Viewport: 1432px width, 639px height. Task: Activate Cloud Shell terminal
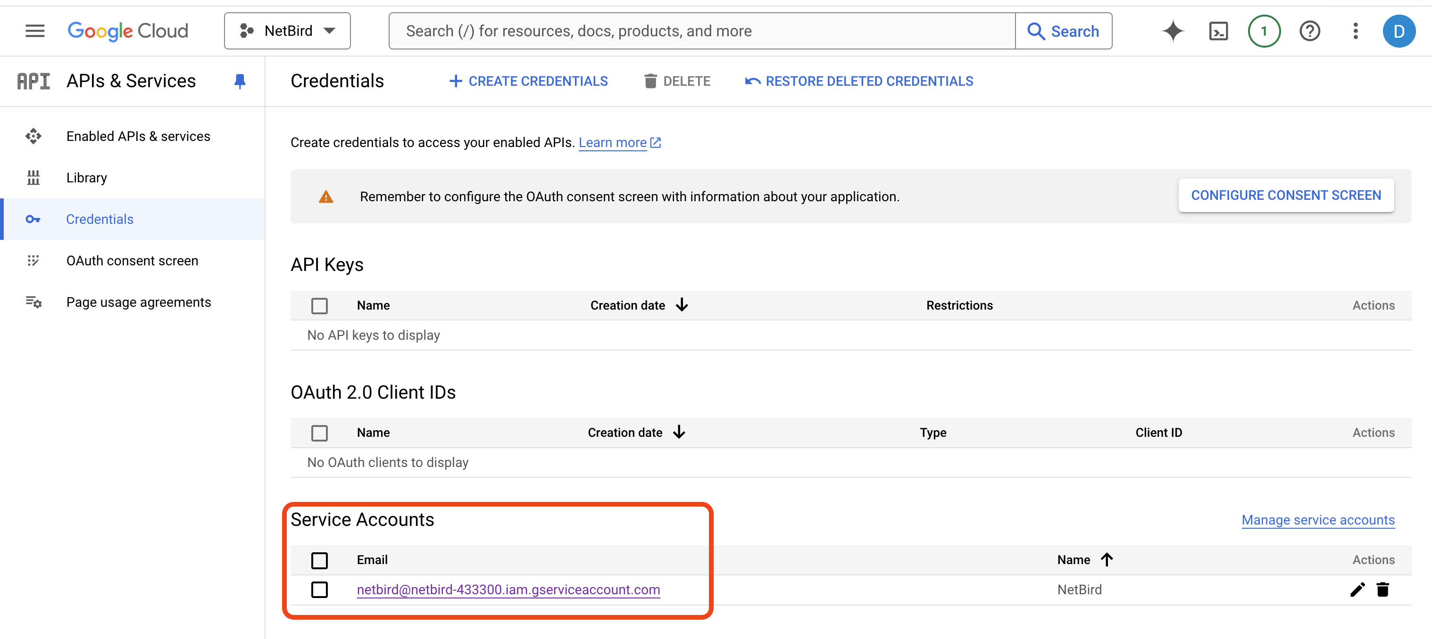pyautogui.click(x=1218, y=31)
